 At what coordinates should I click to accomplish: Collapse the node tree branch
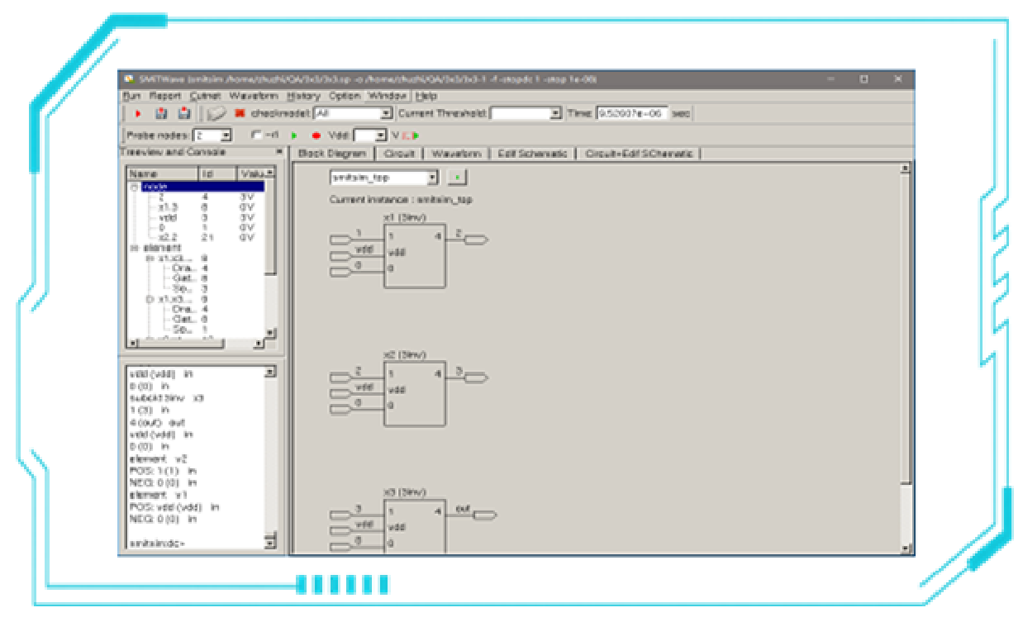point(134,188)
